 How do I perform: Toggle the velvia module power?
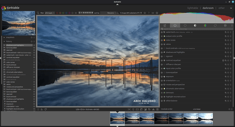[162, 44]
